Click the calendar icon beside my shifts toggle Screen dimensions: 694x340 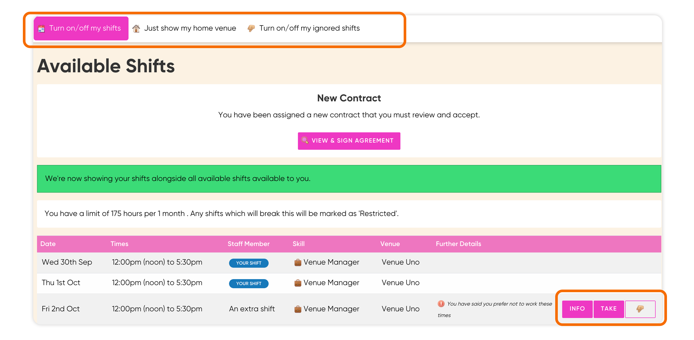(41, 28)
